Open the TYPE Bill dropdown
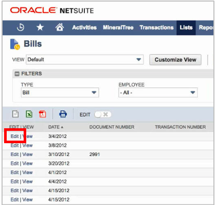This screenshot has height=205, width=216. (x=60, y=93)
